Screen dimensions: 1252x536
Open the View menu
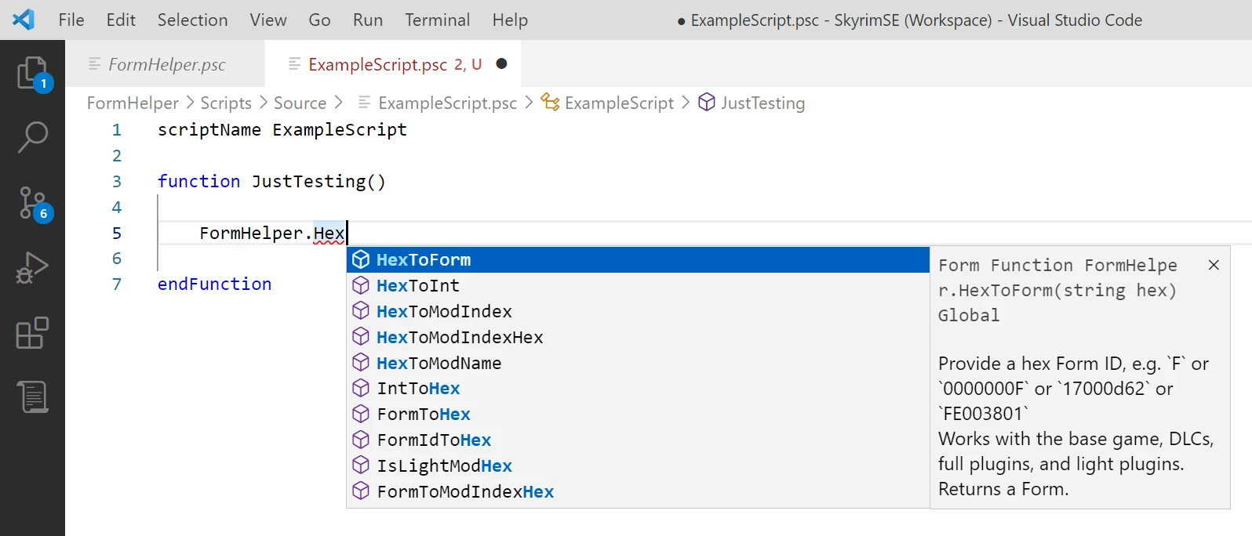coord(268,20)
